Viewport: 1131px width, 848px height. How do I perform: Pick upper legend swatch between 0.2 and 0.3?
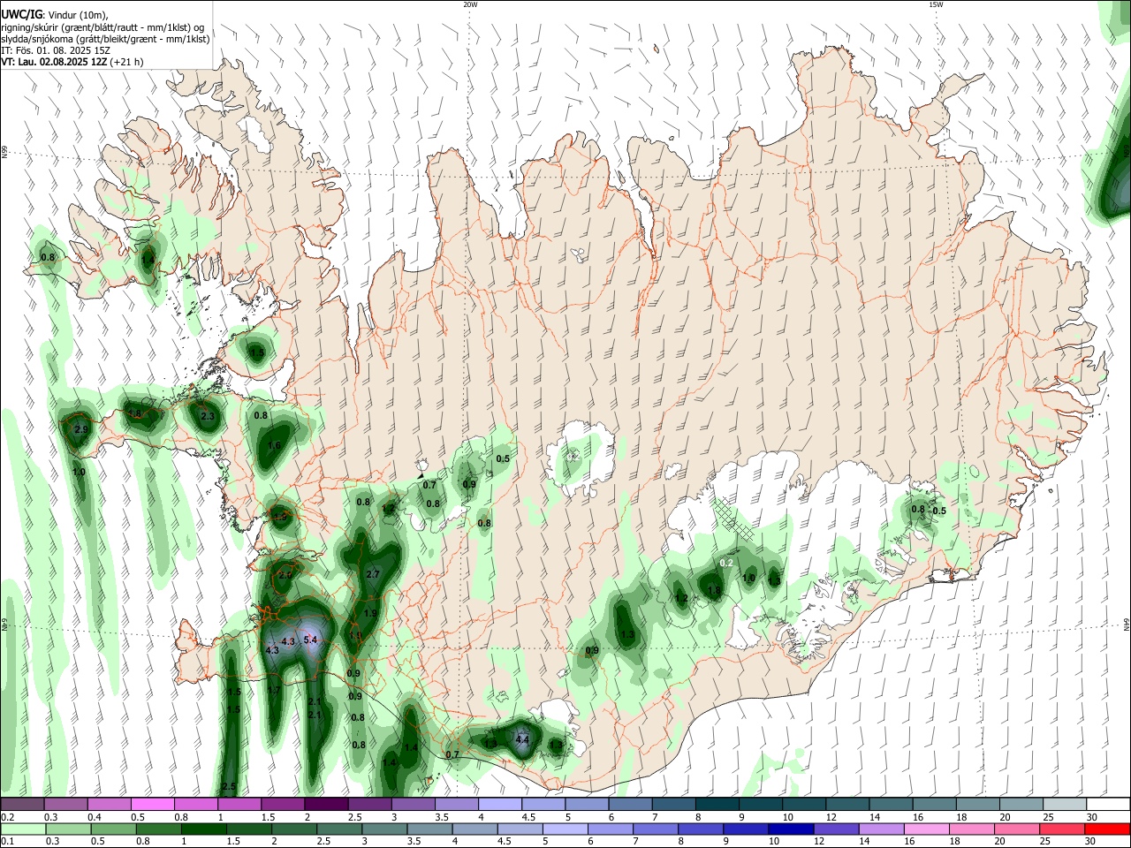pos(22,804)
